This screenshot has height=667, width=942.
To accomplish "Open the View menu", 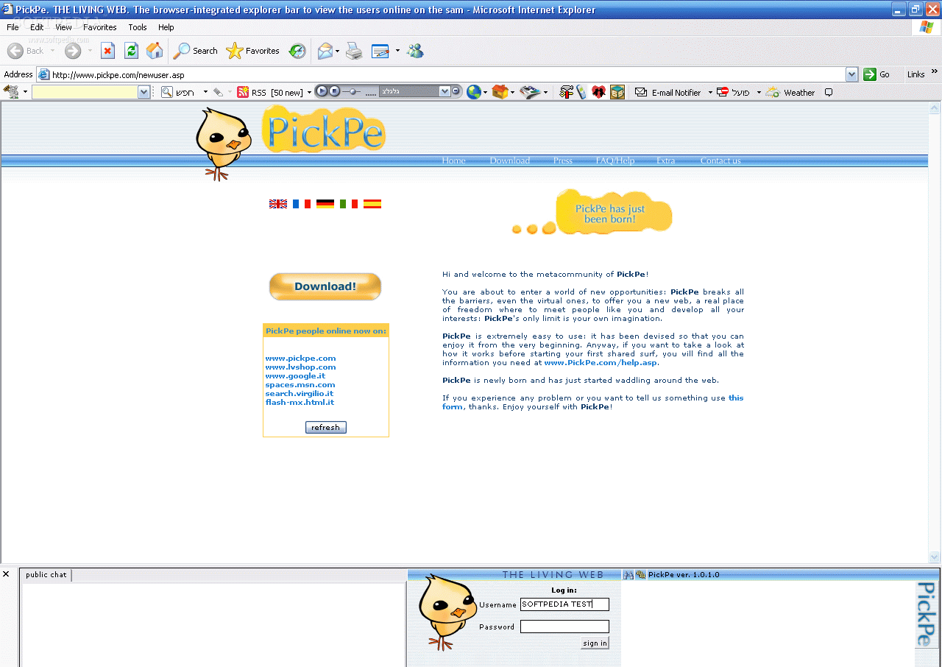I will 63,27.
